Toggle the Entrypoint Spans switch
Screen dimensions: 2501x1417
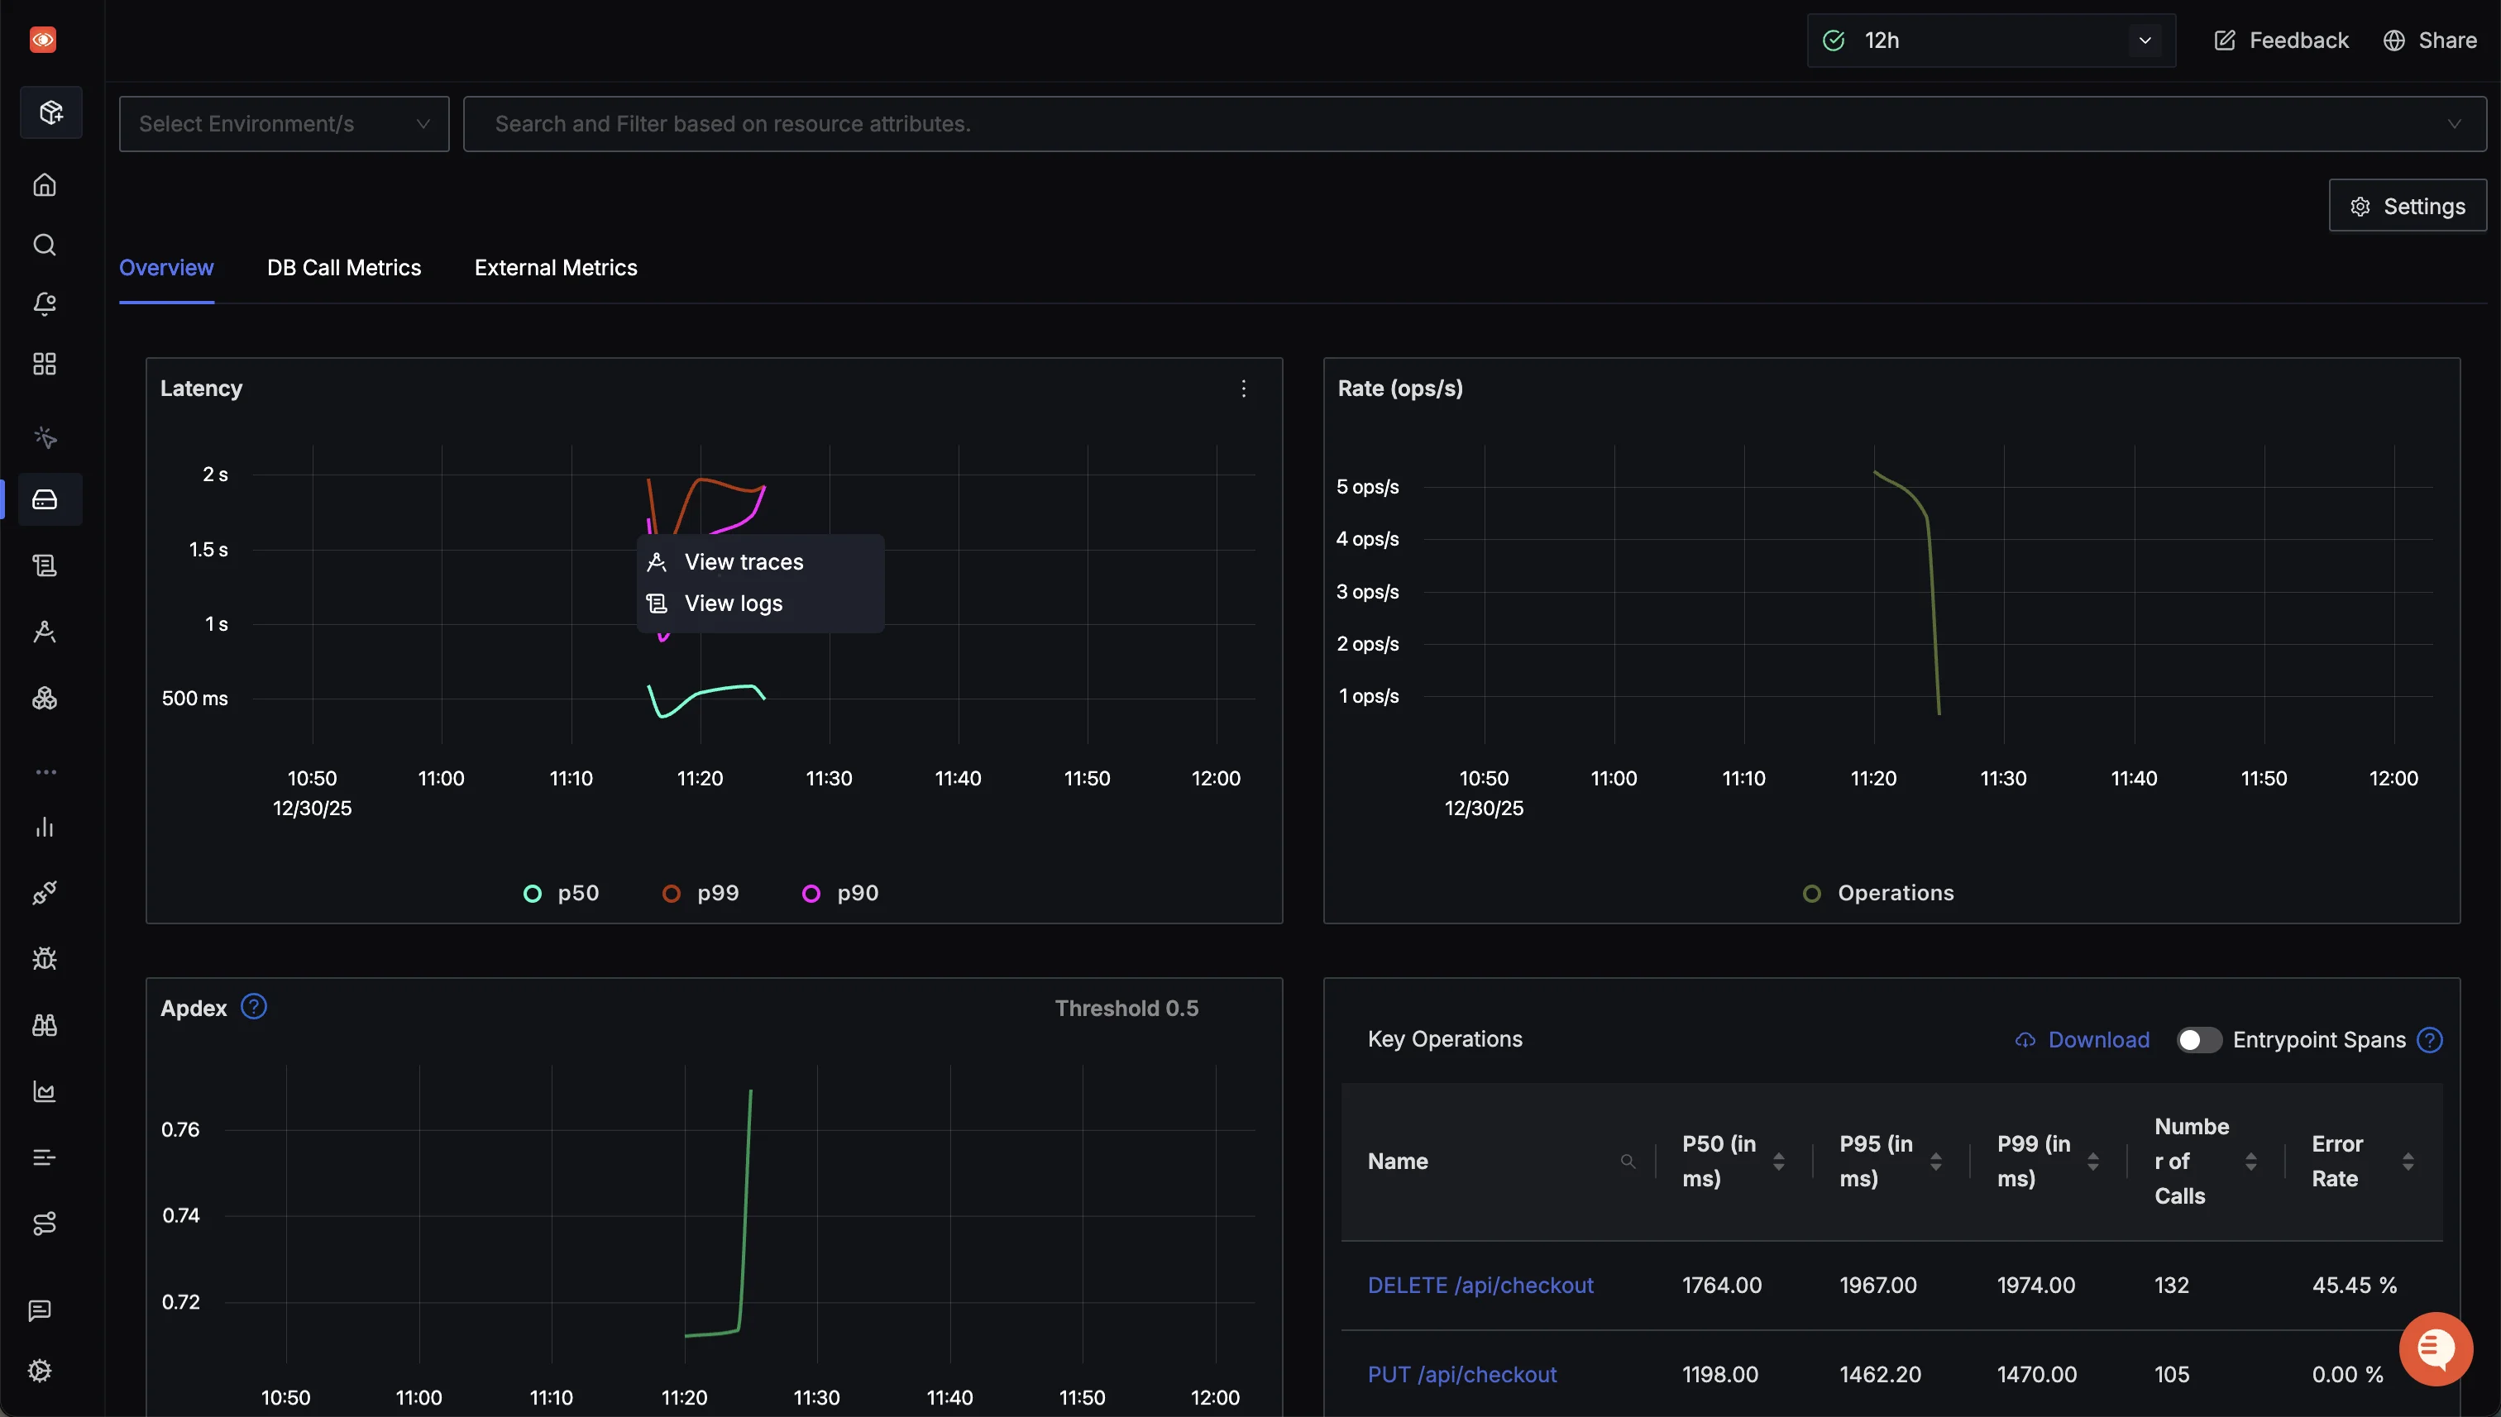coord(2198,1039)
